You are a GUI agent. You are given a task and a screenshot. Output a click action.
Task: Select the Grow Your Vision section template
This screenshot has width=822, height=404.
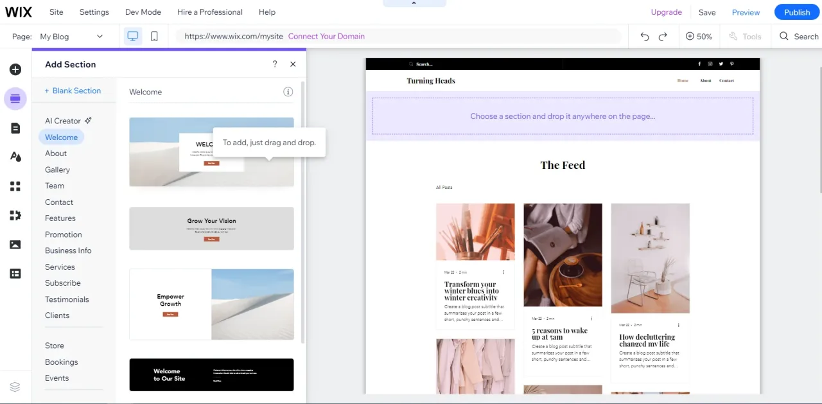click(211, 228)
